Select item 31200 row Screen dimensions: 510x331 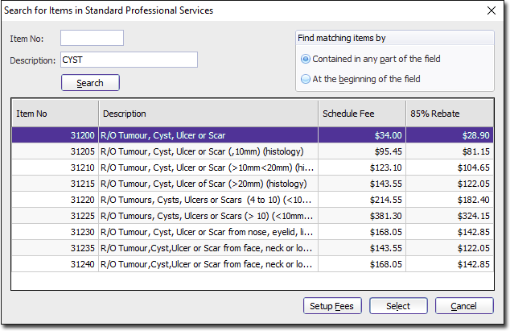pyautogui.click(x=208, y=136)
